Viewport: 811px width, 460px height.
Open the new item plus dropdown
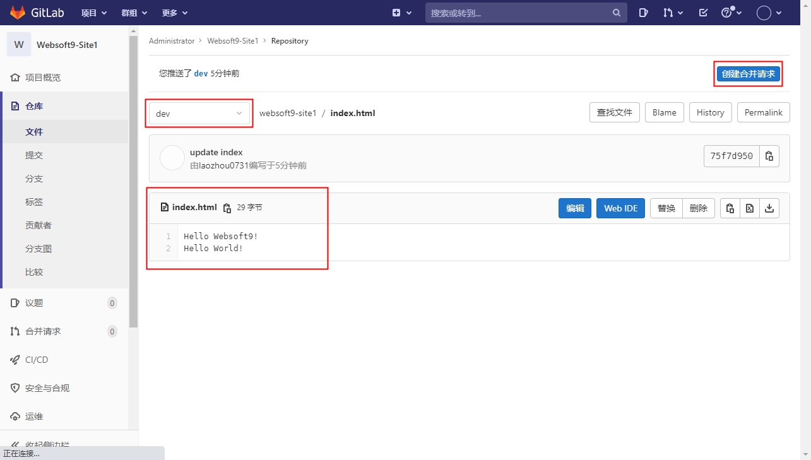[x=402, y=13]
